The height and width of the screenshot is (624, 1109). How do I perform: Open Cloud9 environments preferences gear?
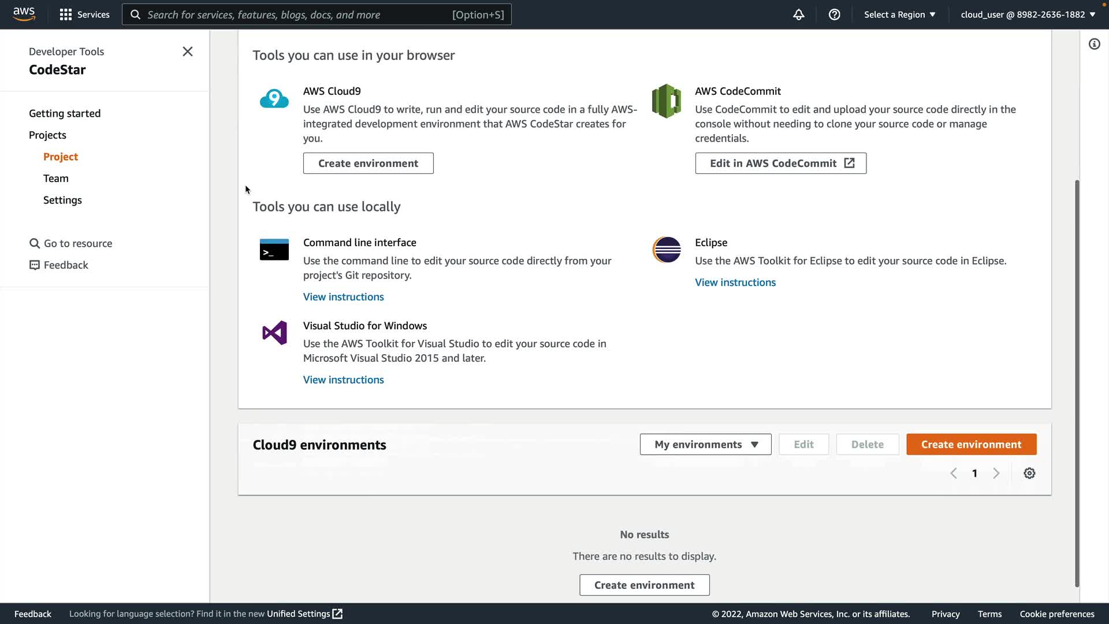click(x=1029, y=473)
